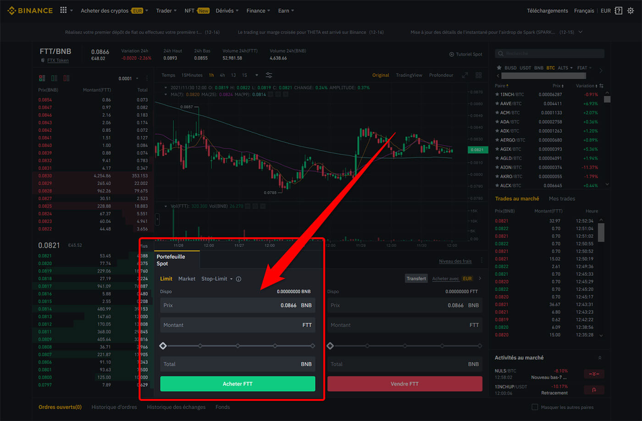
Task: Select the Market order tab
Action: tap(187, 279)
